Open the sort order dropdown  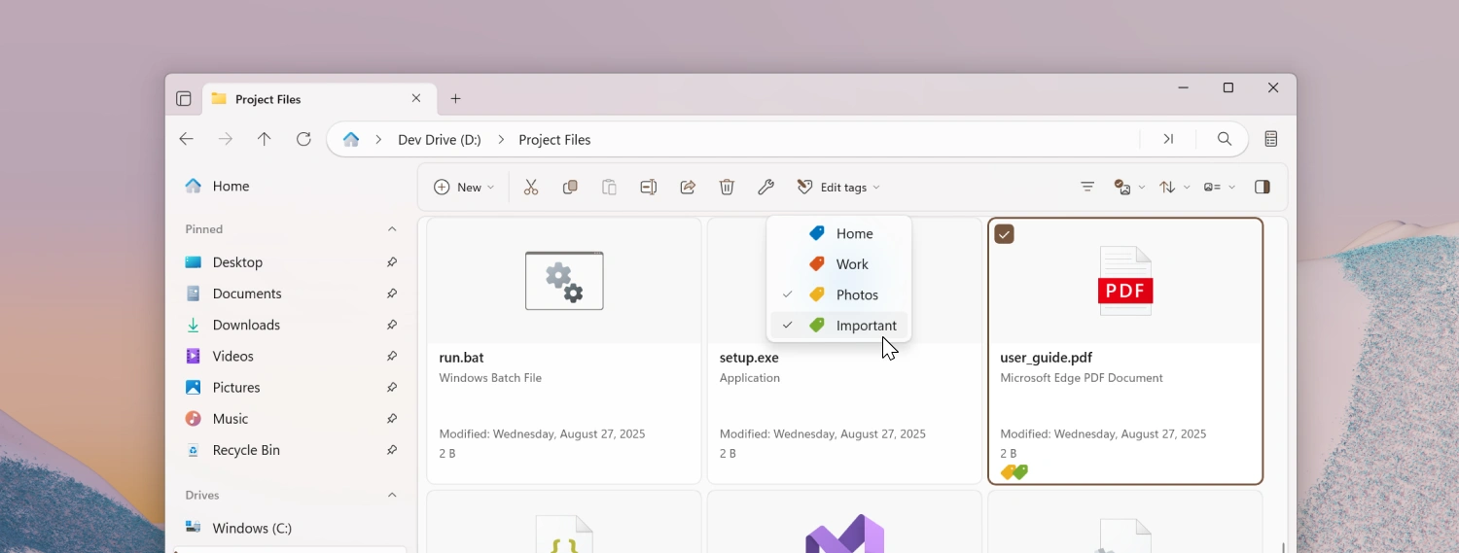pos(1175,188)
